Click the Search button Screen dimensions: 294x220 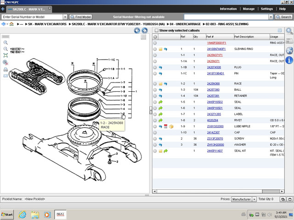click(284, 17)
